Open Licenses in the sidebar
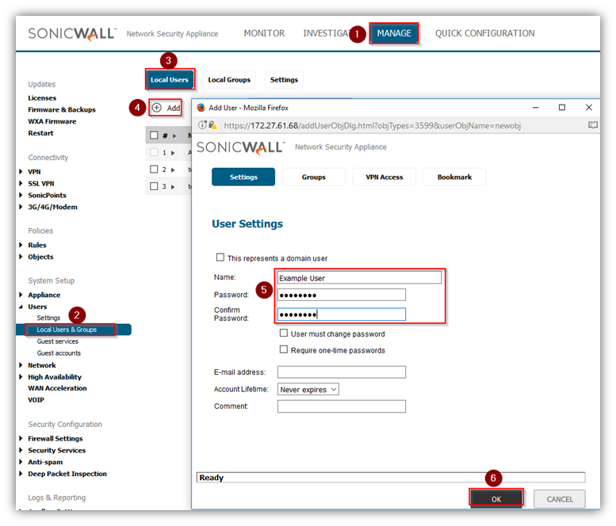This screenshot has width=616, height=526. (42, 97)
